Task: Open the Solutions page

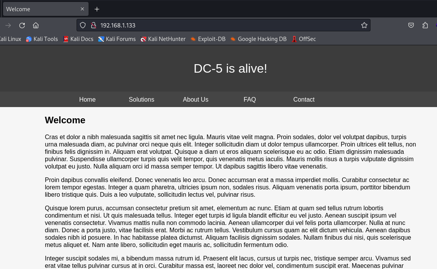Action: click(141, 99)
